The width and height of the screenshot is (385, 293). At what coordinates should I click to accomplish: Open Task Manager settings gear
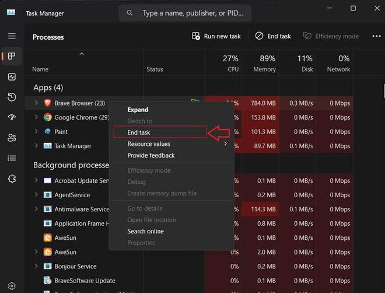click(12, 286)
